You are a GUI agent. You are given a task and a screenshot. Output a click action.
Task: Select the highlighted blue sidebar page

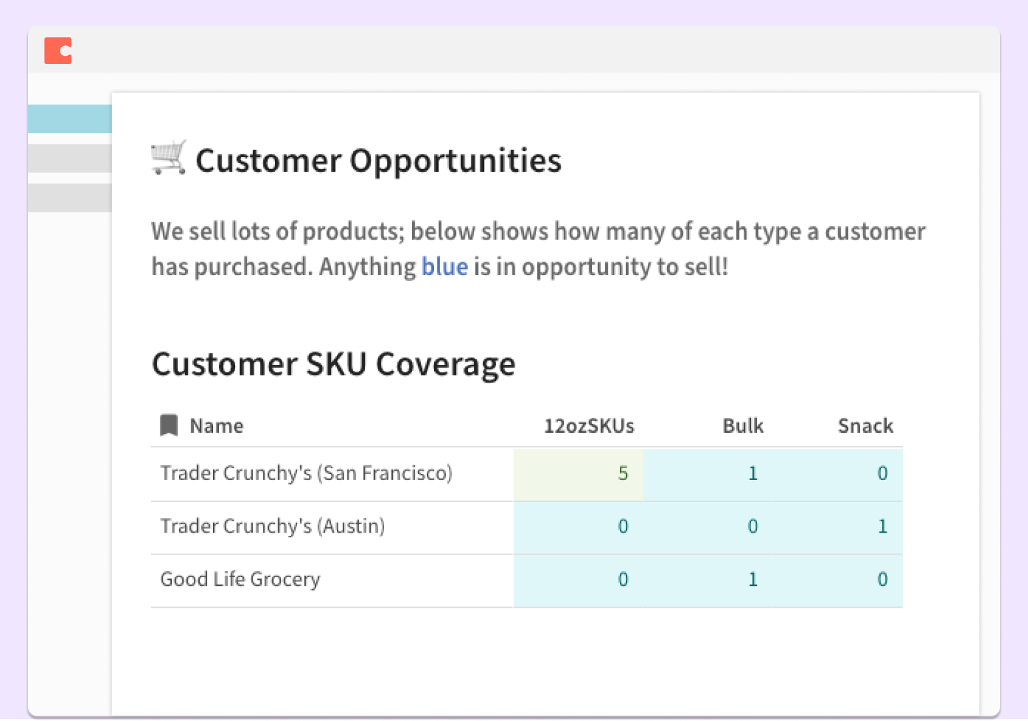70,119
